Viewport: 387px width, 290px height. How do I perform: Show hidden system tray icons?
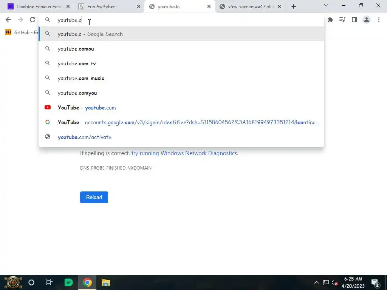(x=317, y=282)
